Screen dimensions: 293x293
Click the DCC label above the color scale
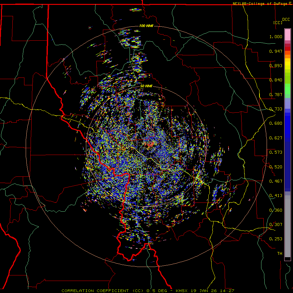click(x=286, y=20)
